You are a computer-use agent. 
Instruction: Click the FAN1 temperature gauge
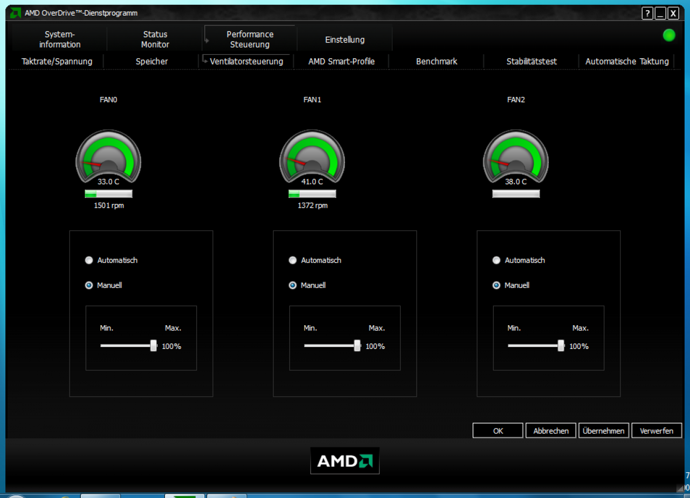tap(312, 157)
